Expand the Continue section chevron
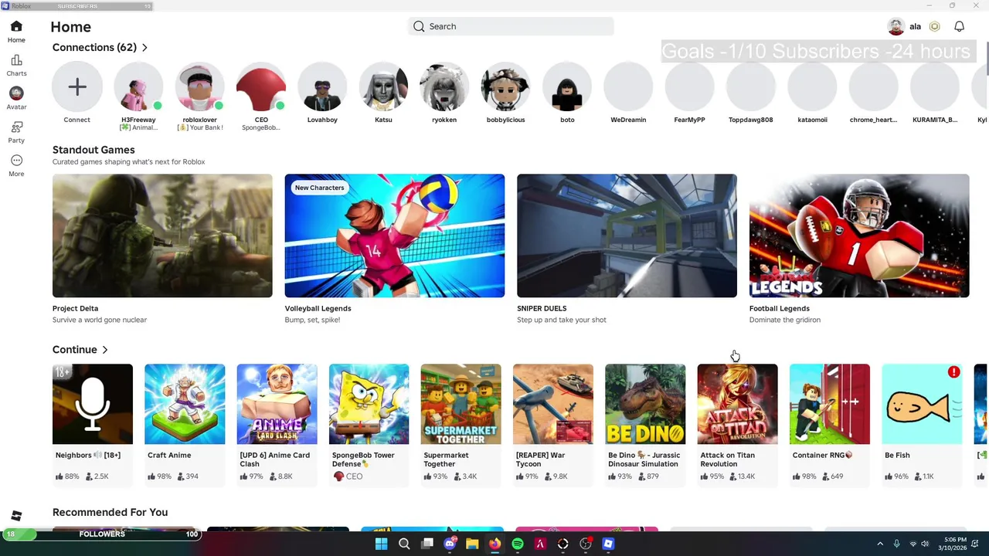Image resolution: width=989 pixels, height=556 pixels. (x=105, y=350)
